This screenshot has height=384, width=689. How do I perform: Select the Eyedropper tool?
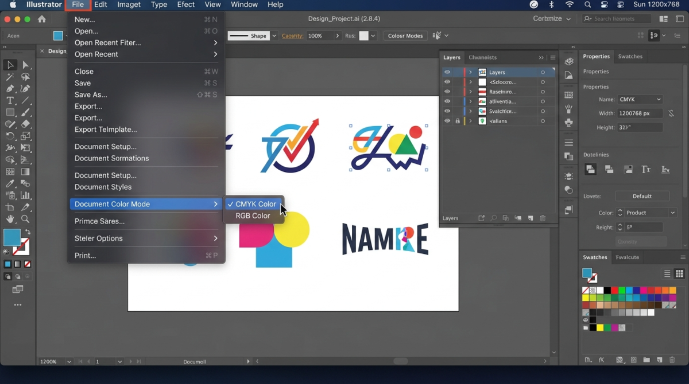(x=10, y=184)
